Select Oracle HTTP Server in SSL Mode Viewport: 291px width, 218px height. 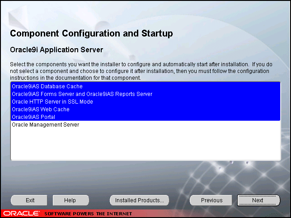point(145,102)
